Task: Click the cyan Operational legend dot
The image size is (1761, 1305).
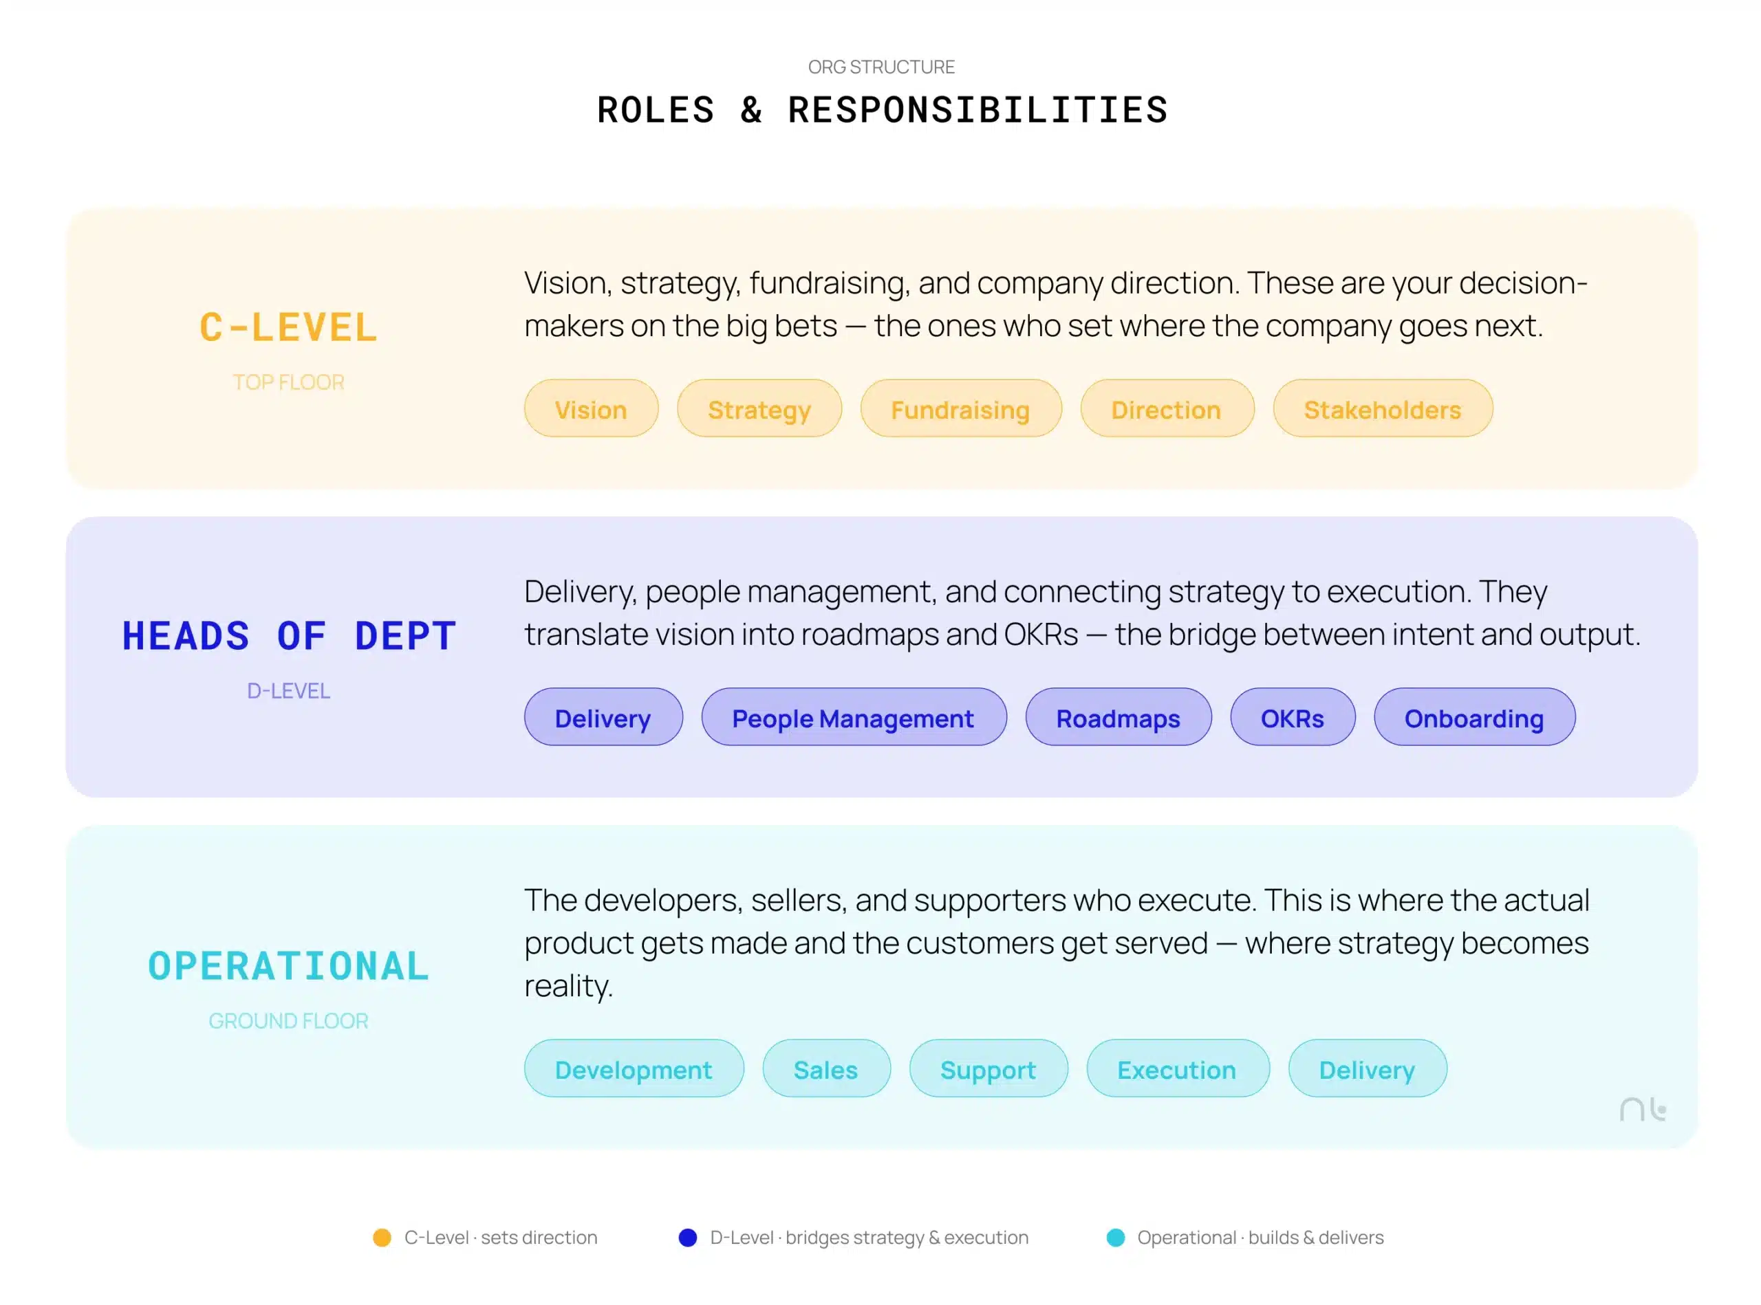Action: [1115, 1237]
